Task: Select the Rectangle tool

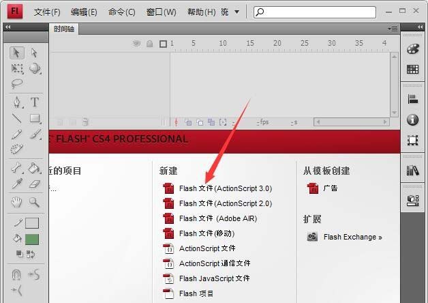Action: point(35,119)
